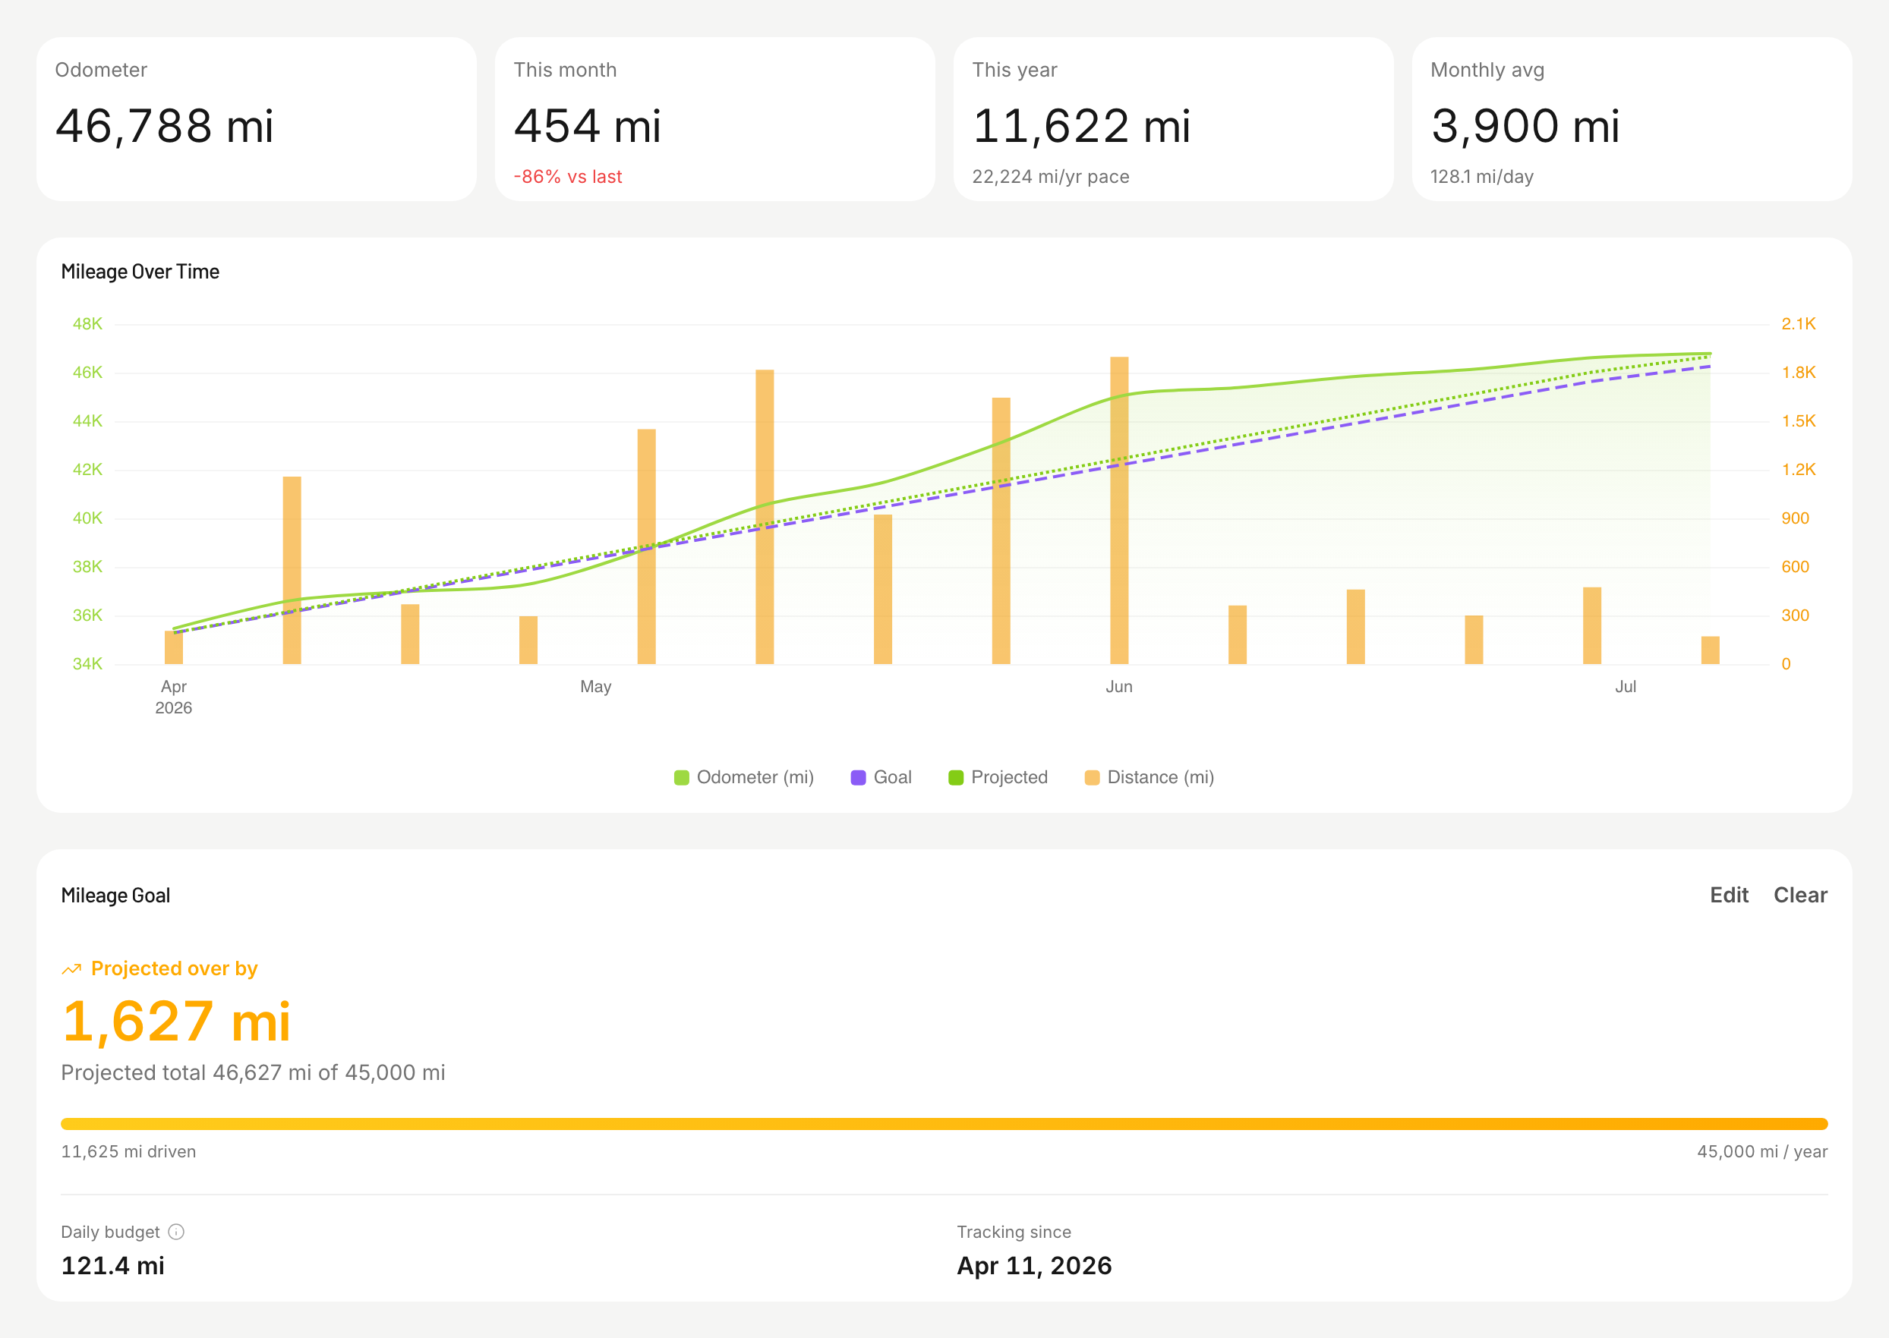Viewport: 1889px width, 1338px height.
Task: Click the Apr 11, 2026 tracking date
Action: 1034,1265
